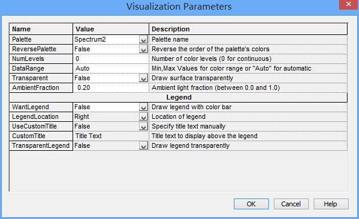The width and height of the screenshot is (359, 219).
Task: Confirm settings with the OK button
Action: click(251, 204)
